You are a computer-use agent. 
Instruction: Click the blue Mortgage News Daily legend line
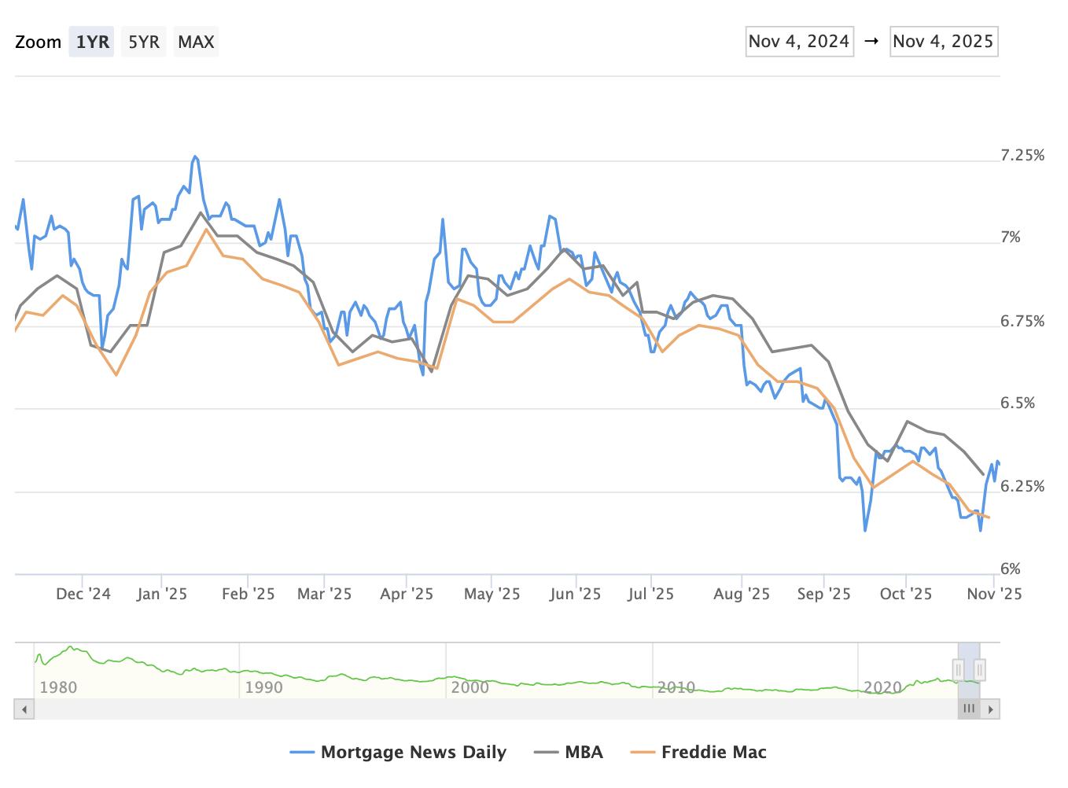(302, 753)
